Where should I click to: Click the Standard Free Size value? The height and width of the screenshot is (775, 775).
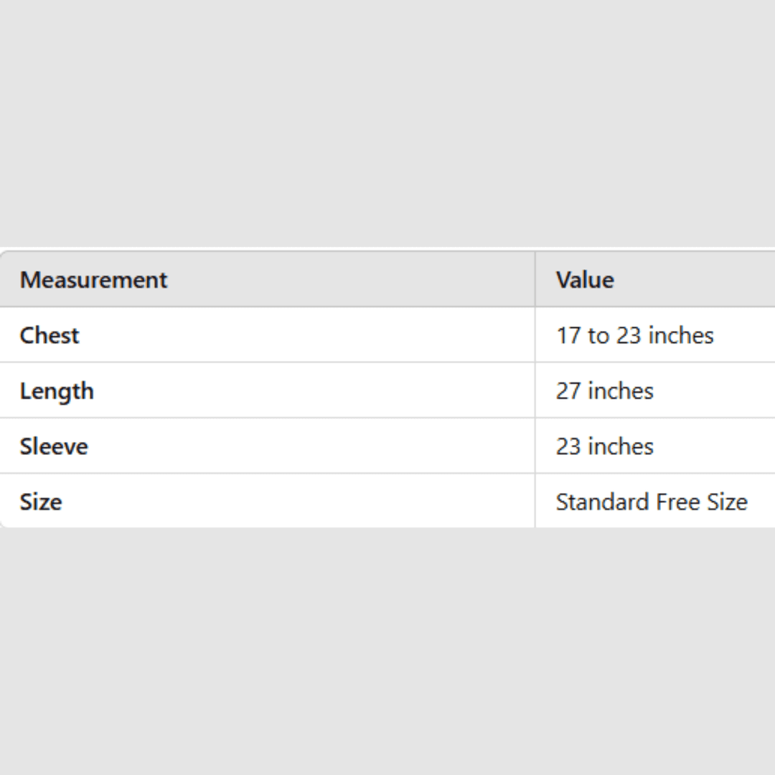(x=651, y=502)
